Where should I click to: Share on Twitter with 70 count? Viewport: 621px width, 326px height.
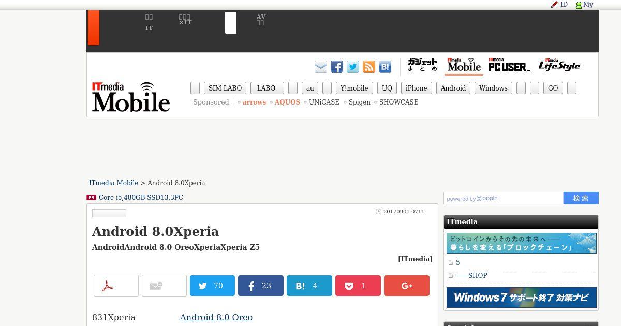(x=212, y=286)
